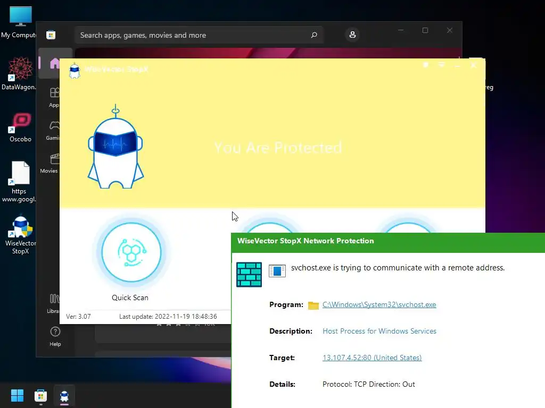The height and width of the screenshot is (408, 545).
Task: Click the Quick Scan label
Action: (x=130, y=297)
